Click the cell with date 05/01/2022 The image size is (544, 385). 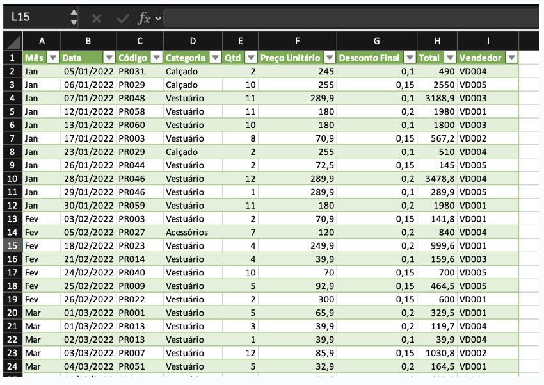coord(88,72)
